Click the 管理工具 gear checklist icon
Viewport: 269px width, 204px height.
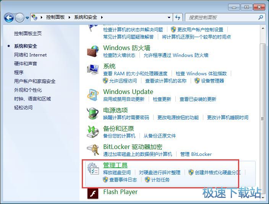point(93,169)
